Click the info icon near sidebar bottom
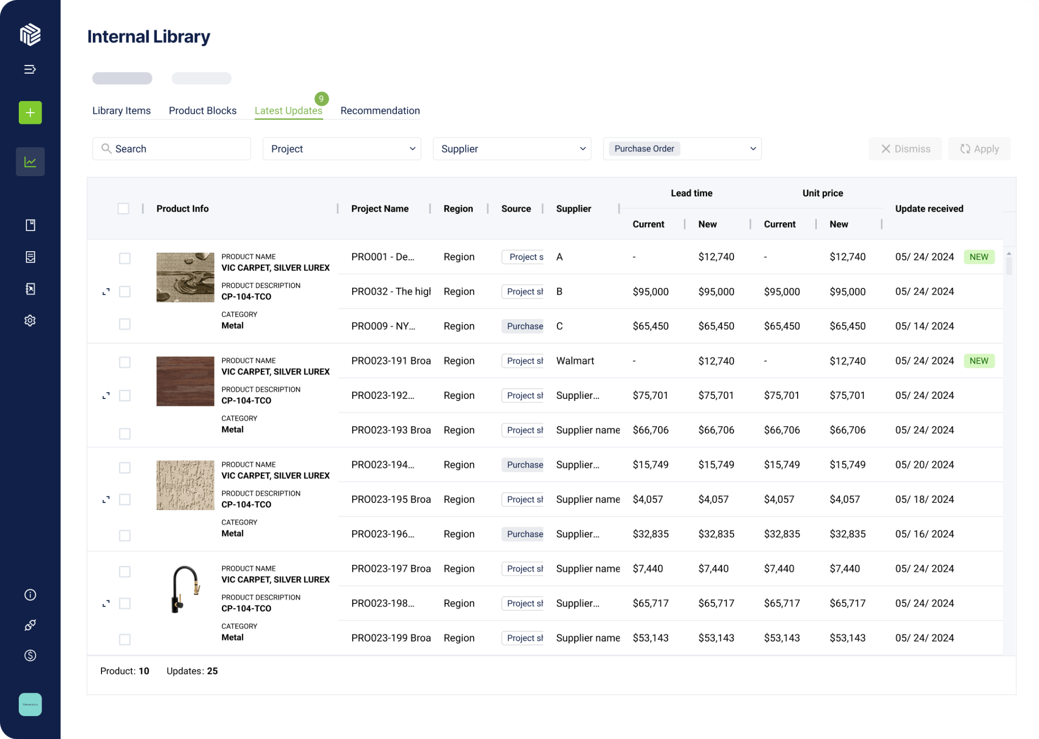Viewport: 1039px width, 739px height. [x=30, y=594]
